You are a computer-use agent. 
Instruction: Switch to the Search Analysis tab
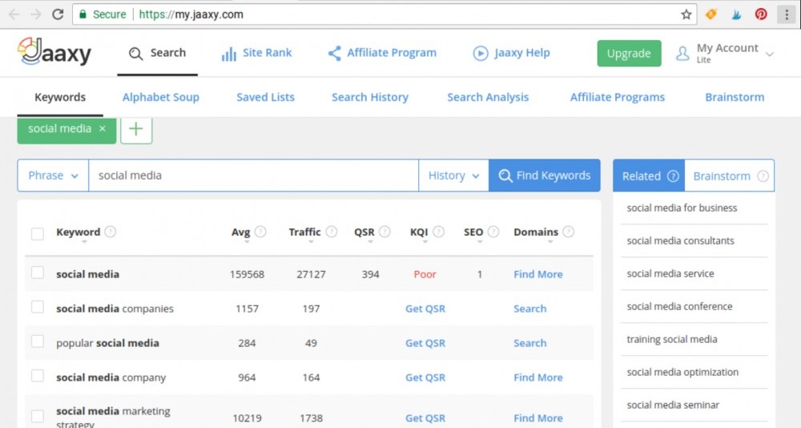pos(488,97)
